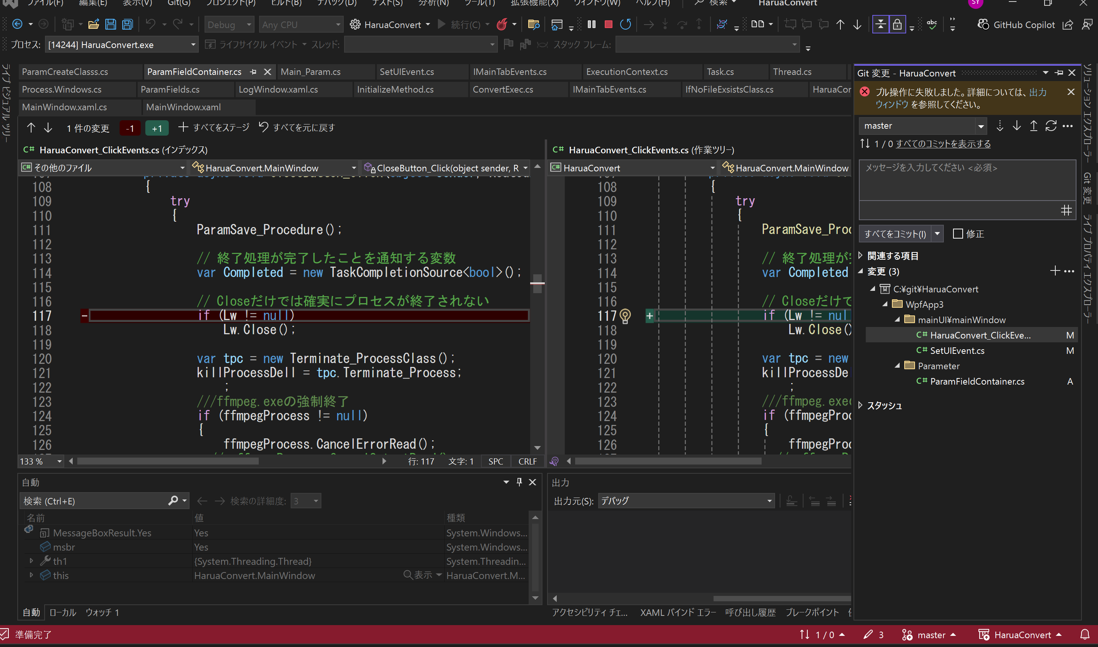Restart the debug session
This screenshot has width=1098, height=647.
(x=626, y=25)
